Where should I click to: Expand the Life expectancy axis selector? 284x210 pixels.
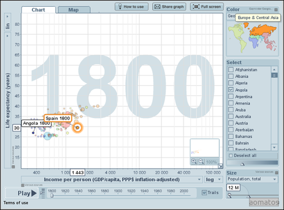[7, 100]
